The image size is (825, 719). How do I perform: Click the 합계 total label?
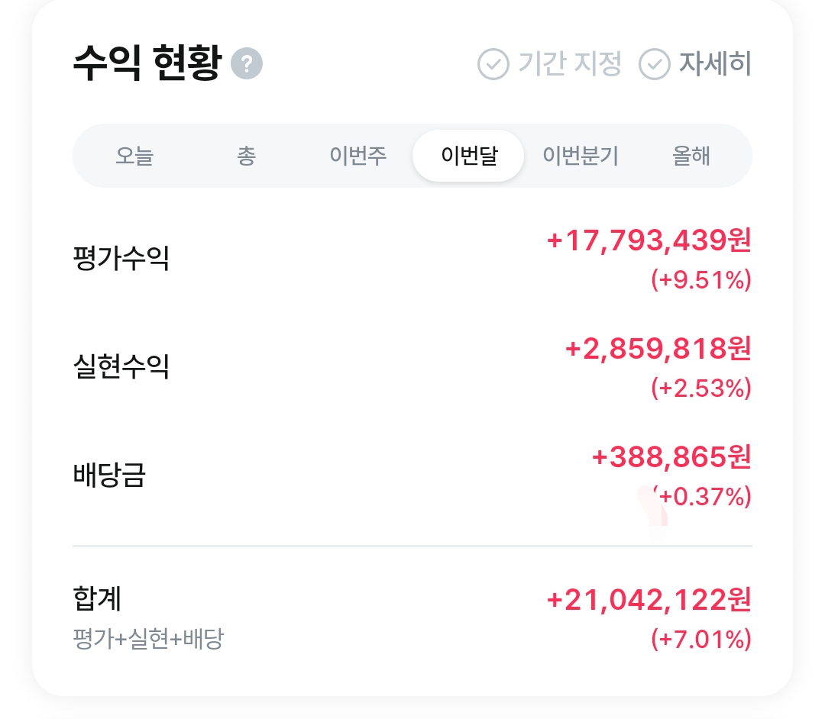[97, 599]
